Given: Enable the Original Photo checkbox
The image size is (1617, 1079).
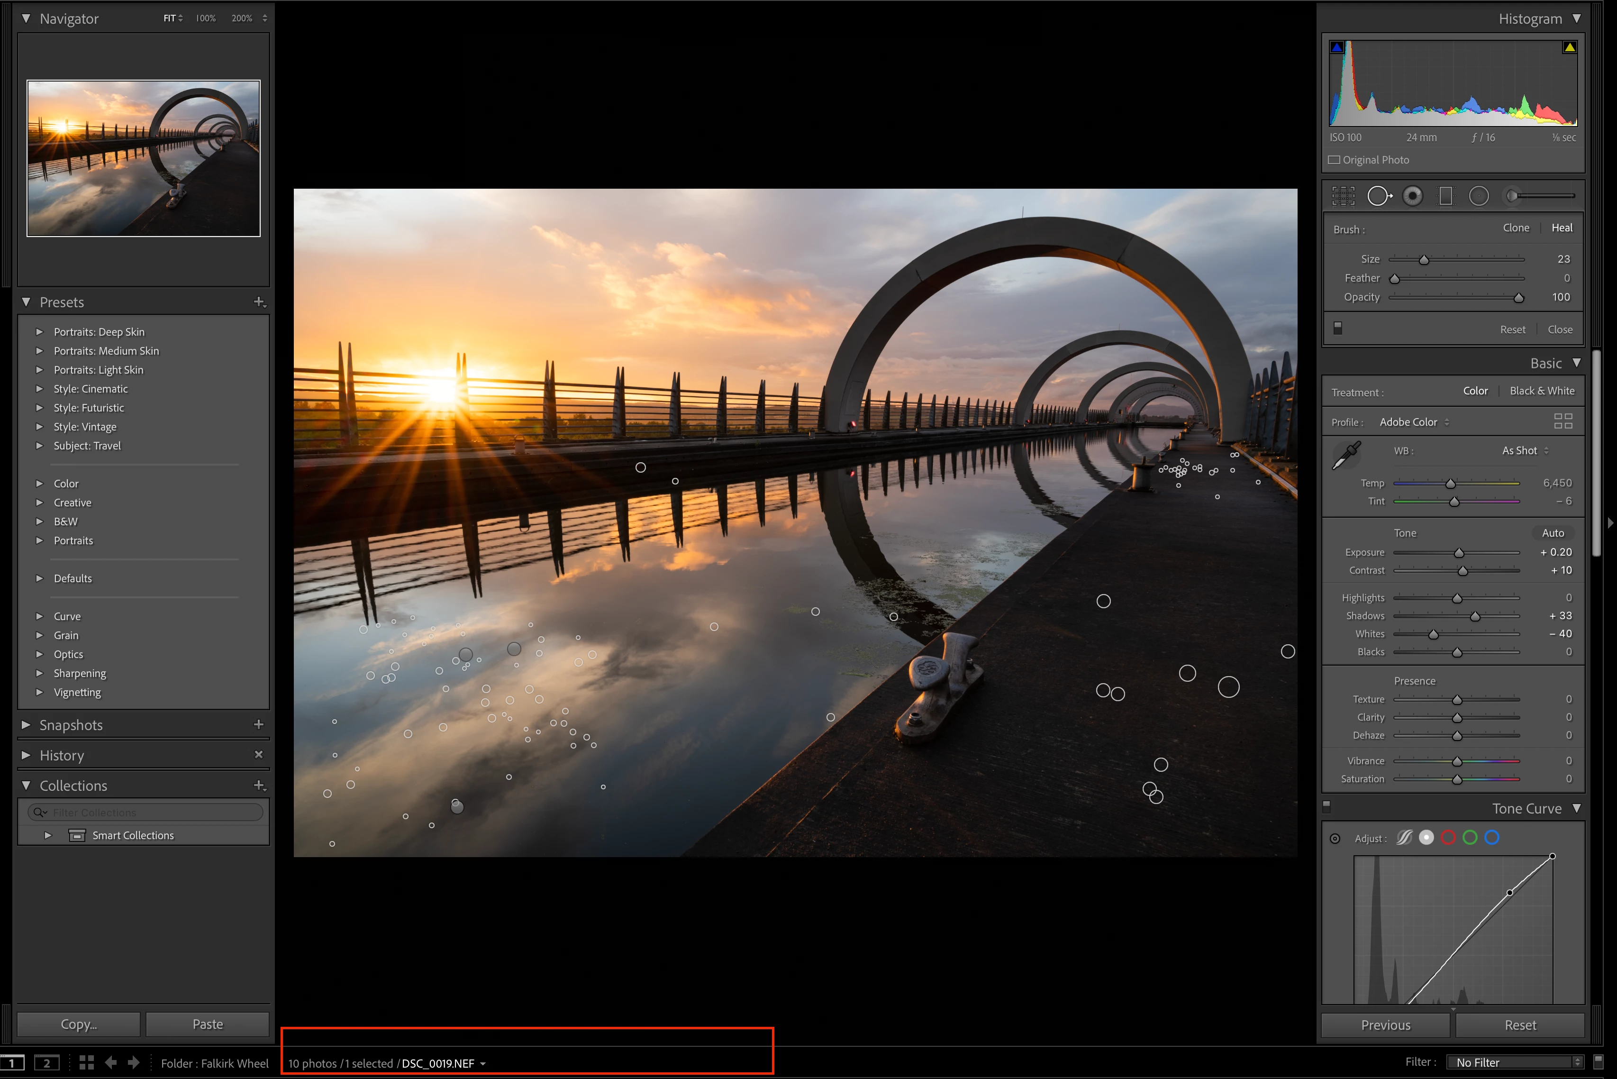Looking at the screenshot, I should click(x=1335, y=160).
